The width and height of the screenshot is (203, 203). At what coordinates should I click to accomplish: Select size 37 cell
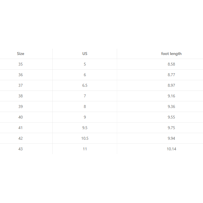(x=21, y=86)
